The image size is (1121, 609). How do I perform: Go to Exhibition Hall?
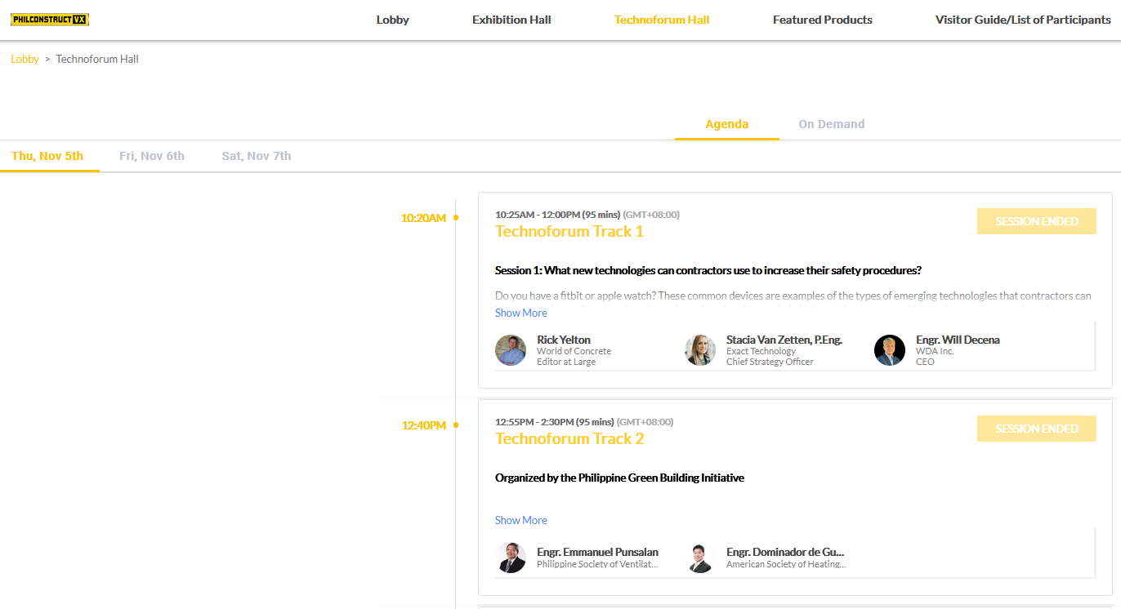click(x=511, y=20)
